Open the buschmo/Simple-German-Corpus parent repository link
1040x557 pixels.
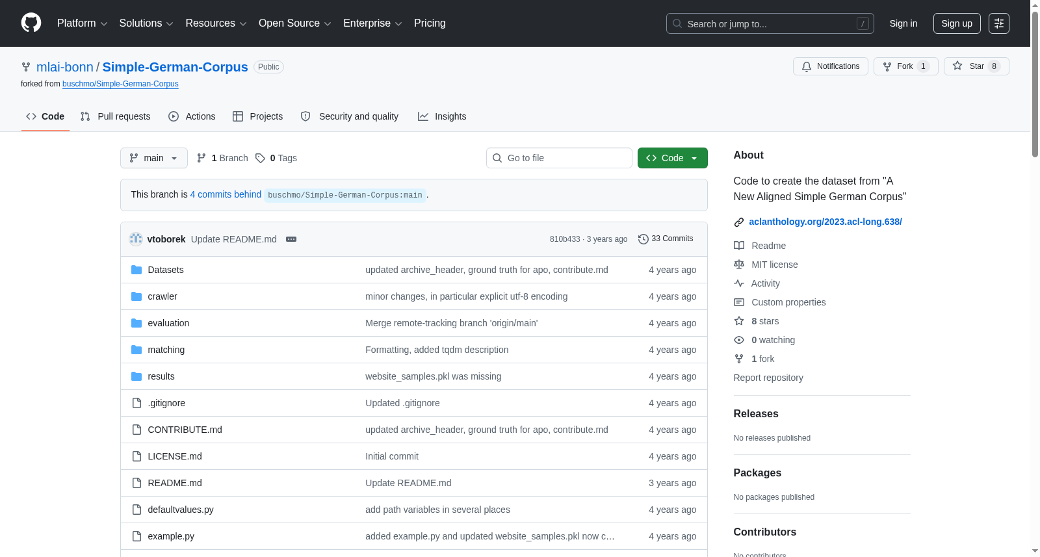tap(120, 84)
